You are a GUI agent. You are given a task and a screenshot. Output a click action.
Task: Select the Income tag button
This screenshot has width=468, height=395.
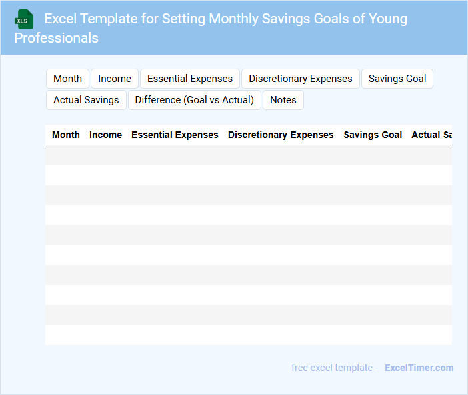coord(115,79)
